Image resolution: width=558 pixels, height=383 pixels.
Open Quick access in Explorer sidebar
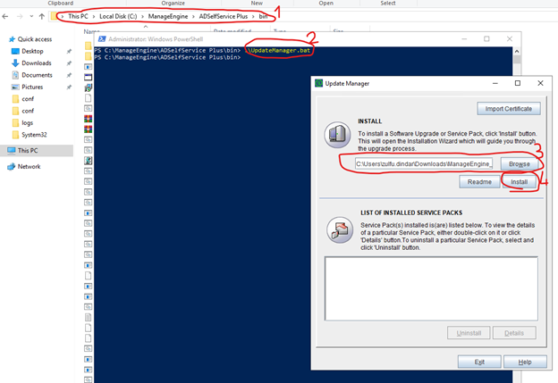35,39
